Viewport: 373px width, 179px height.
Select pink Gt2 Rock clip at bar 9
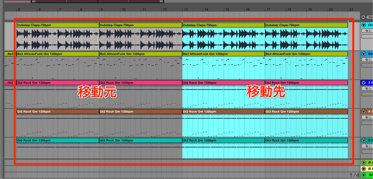tap(141, 83)
